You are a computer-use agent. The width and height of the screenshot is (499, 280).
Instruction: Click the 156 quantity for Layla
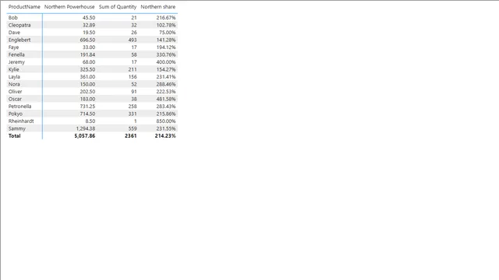[x=133, y=77]
